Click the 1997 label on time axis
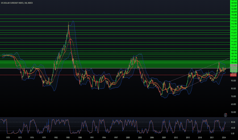This screenshot has width=238, height=140. tap(116, 137)
